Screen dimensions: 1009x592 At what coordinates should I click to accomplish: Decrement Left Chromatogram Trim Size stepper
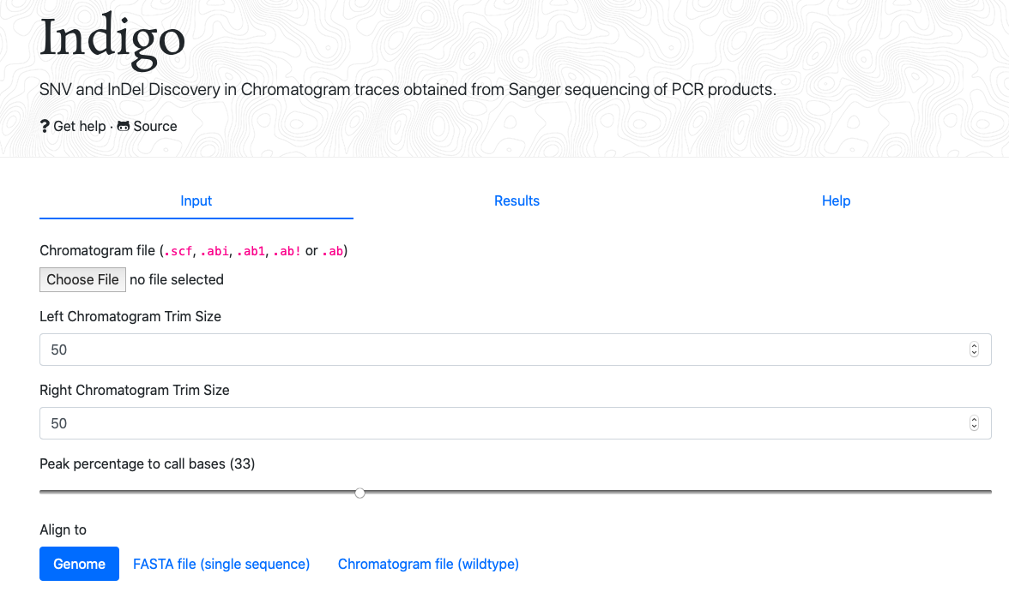[x=974, y=354]
